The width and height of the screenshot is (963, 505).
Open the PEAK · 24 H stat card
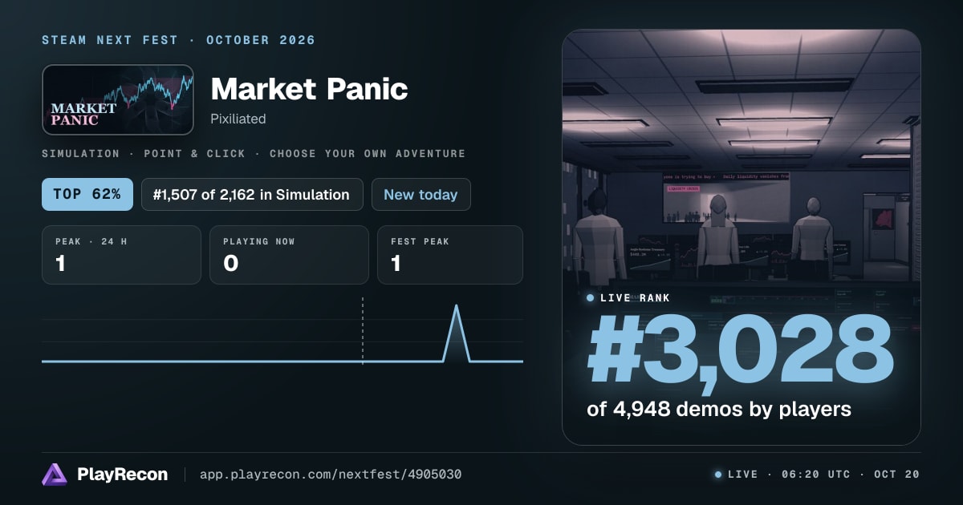tap(121, 255)
